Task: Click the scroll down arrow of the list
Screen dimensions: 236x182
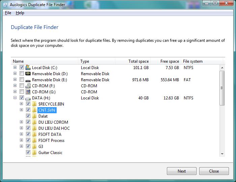Action: pyautogui.click(x=222, y=154)
